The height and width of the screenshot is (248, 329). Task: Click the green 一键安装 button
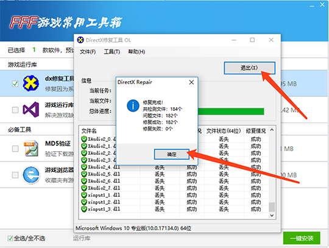[302, 238]
